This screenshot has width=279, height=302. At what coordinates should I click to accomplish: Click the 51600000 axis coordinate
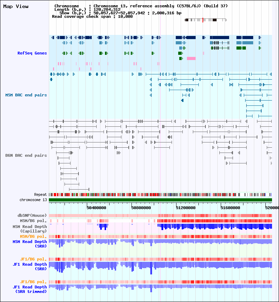coord(230,208)
